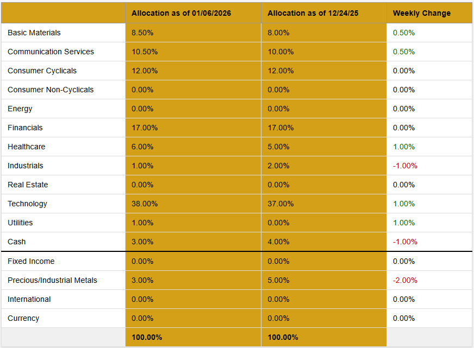The width and height of the screenshot is (474, 348).
Task: Select the 'Financials' row label
Action: click(x=25, y=128)
